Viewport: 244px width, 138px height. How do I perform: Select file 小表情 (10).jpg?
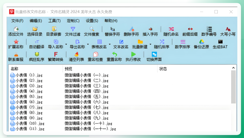coord(27,123)
